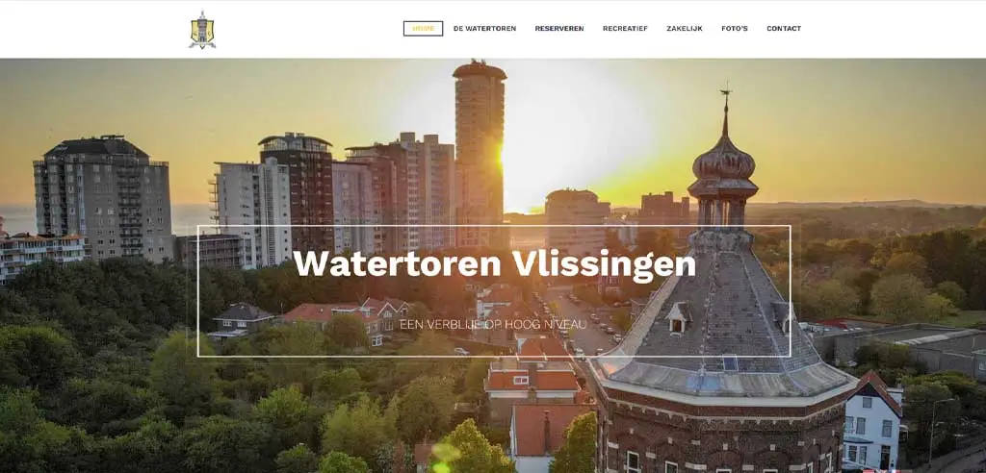Click the blank white header right of CONTACT
The image size is (986, 473).
pos(893,29)
